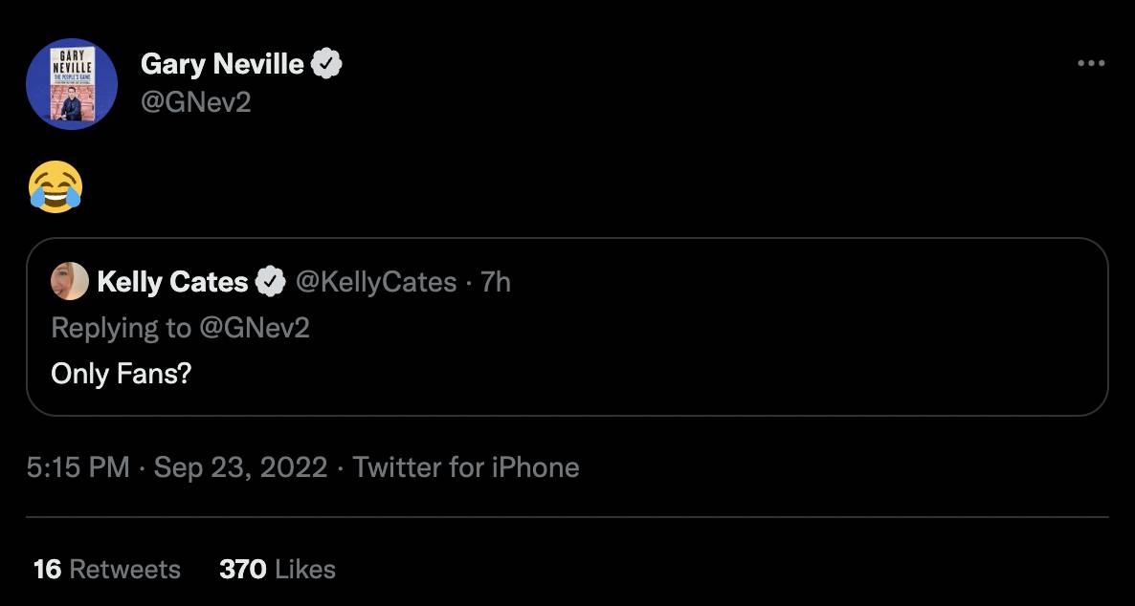Click the Twitter for iPhone source label
This screenshot has width=1135, height=606.
coord(465,467)
